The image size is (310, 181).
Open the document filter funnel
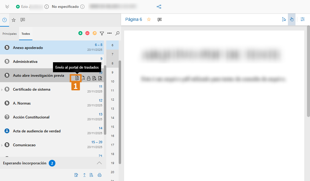(102, 33)
